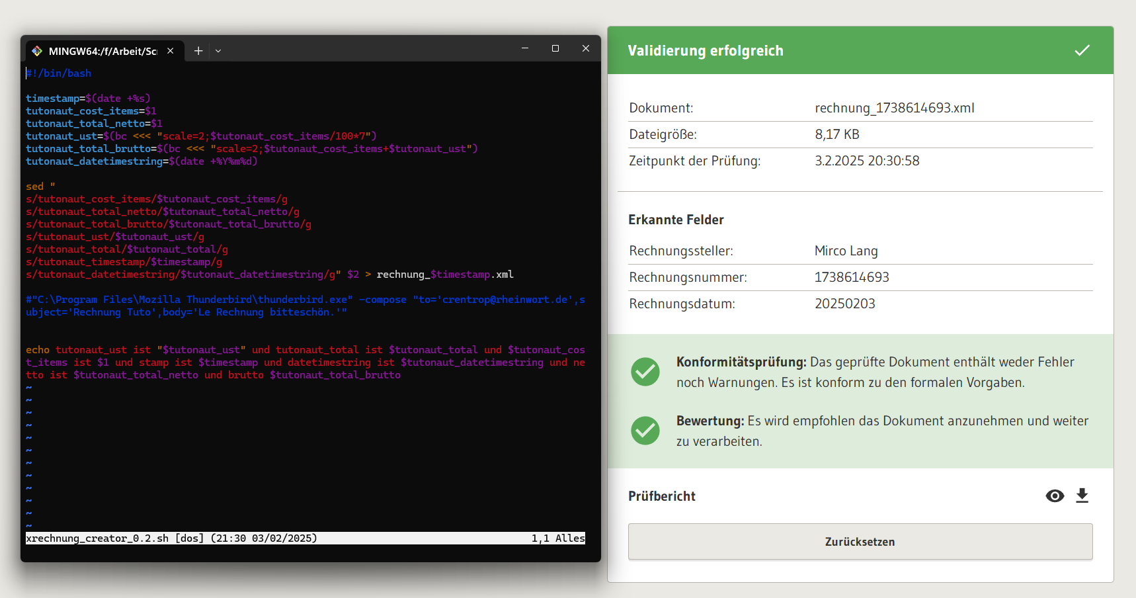Close the terminal window
Image resolution: width=1136 pixels, height=598 pixels.
pos(586,48)
